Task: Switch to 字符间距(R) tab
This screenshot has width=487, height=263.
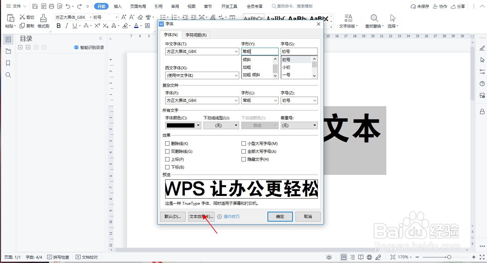Action: coord(196,35)
